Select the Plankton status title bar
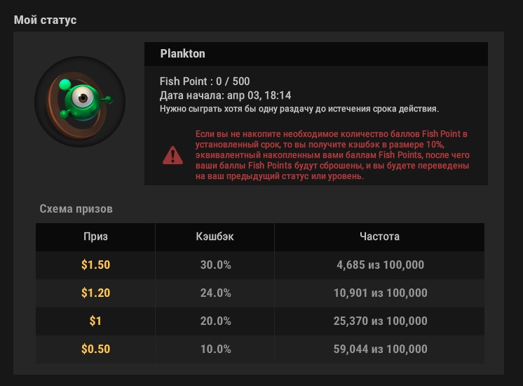This screenshot has height=386, width=523. point(316,54)
